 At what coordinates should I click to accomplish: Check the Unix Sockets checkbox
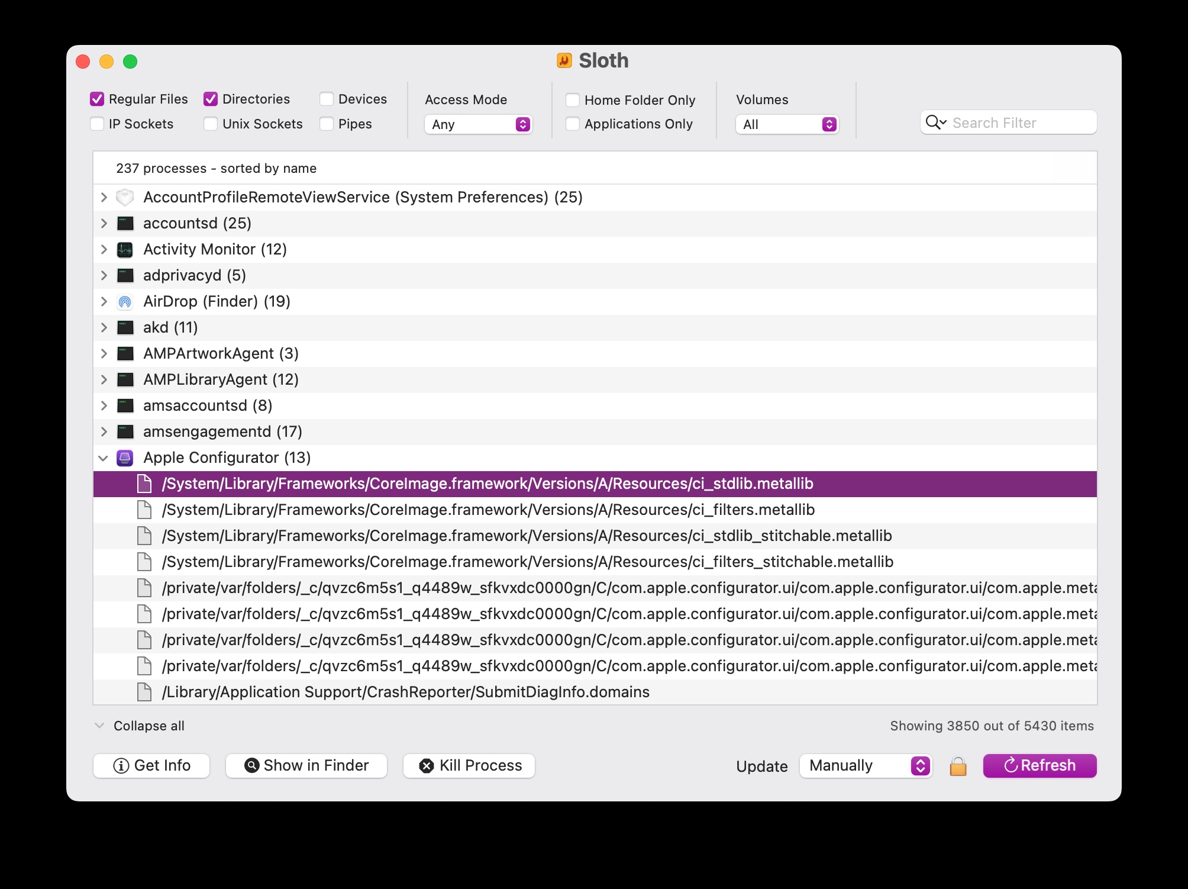pyautogui.click(x=211, y=124)
